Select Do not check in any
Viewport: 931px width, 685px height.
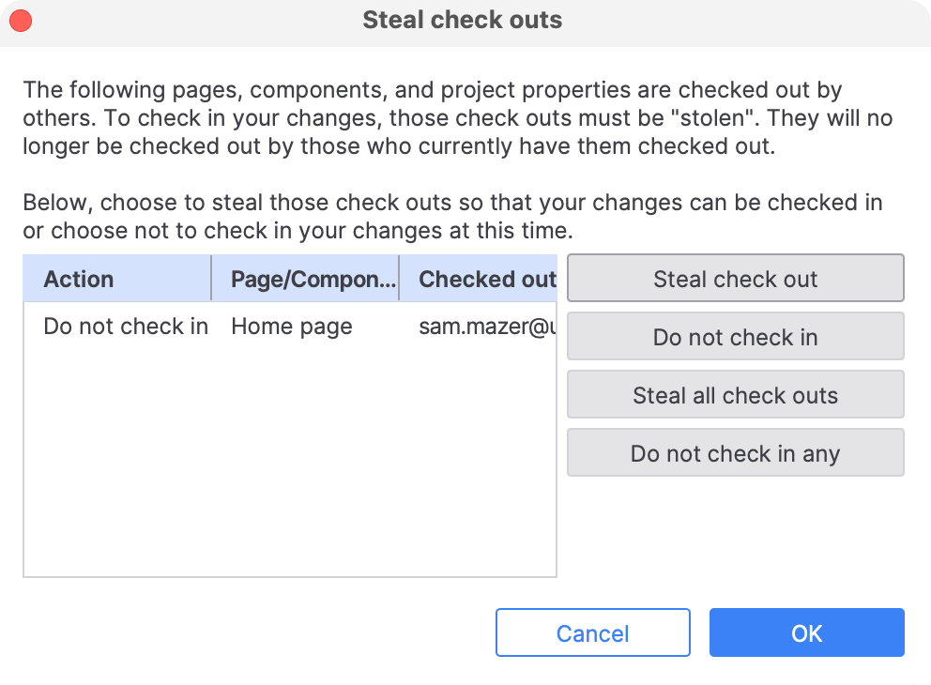[735, 453]
